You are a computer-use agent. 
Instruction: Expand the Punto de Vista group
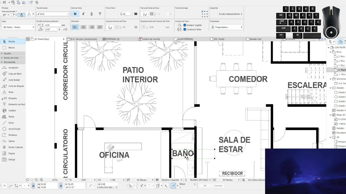[13, 58]
